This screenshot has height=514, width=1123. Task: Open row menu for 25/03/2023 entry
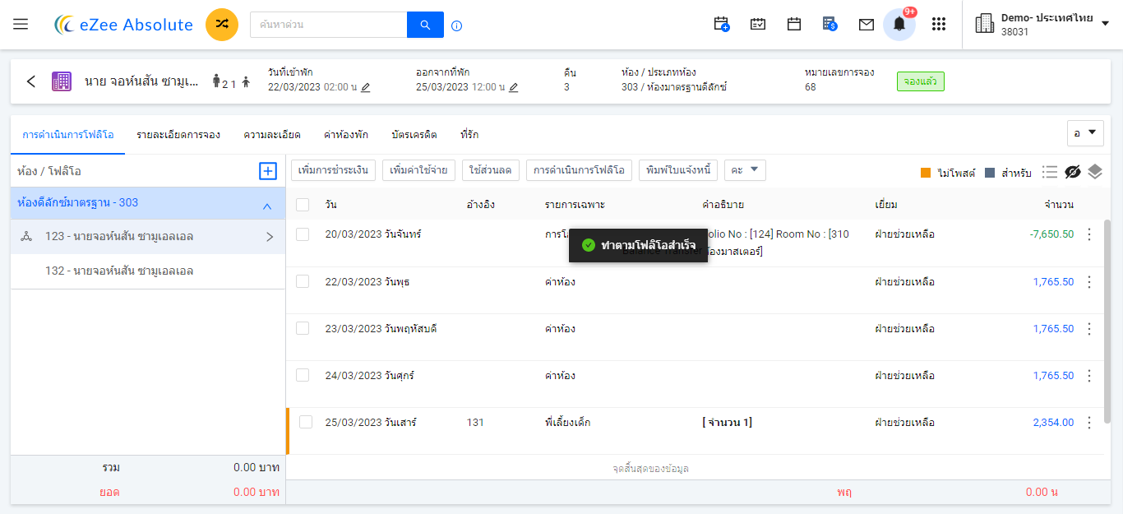pyautogui.click(x=1089, y=423)
